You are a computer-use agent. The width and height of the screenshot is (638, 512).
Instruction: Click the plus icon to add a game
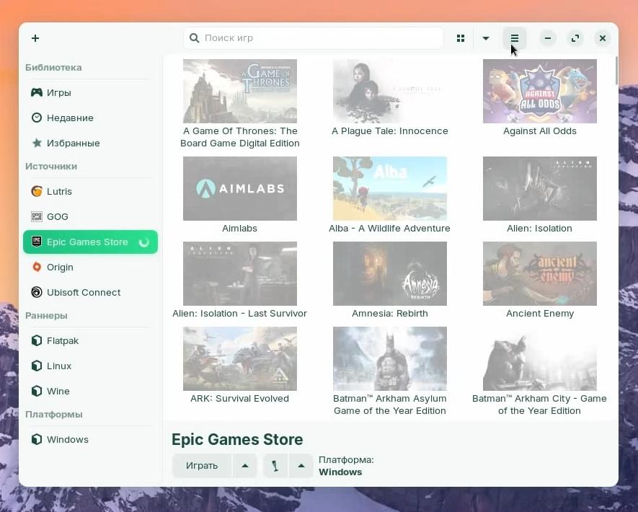(x=35, y=38)
